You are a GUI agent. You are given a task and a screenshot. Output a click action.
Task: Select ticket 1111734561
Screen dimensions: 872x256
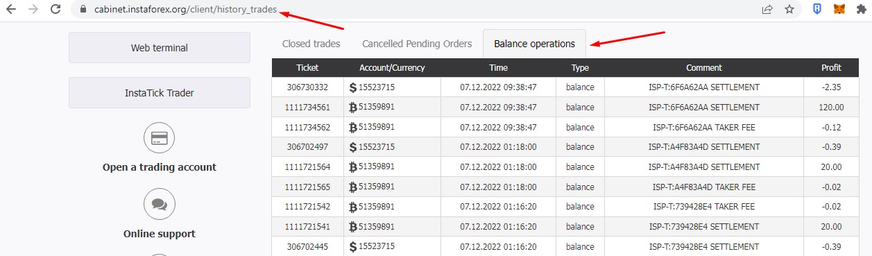click(307, 108)
